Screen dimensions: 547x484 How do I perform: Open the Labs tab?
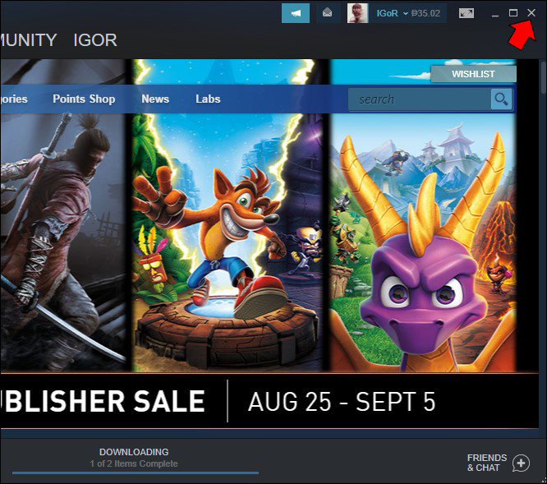(208, 99)
